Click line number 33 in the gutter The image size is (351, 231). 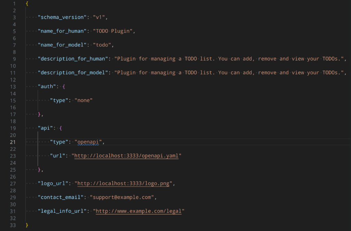14,225
